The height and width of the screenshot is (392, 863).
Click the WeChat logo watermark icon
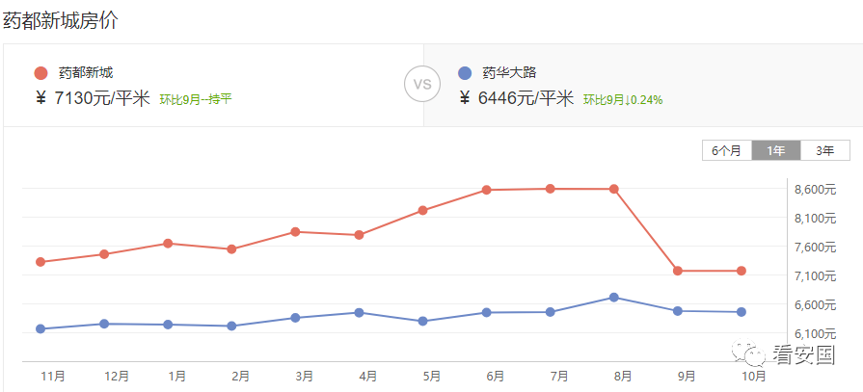point(748,354)
